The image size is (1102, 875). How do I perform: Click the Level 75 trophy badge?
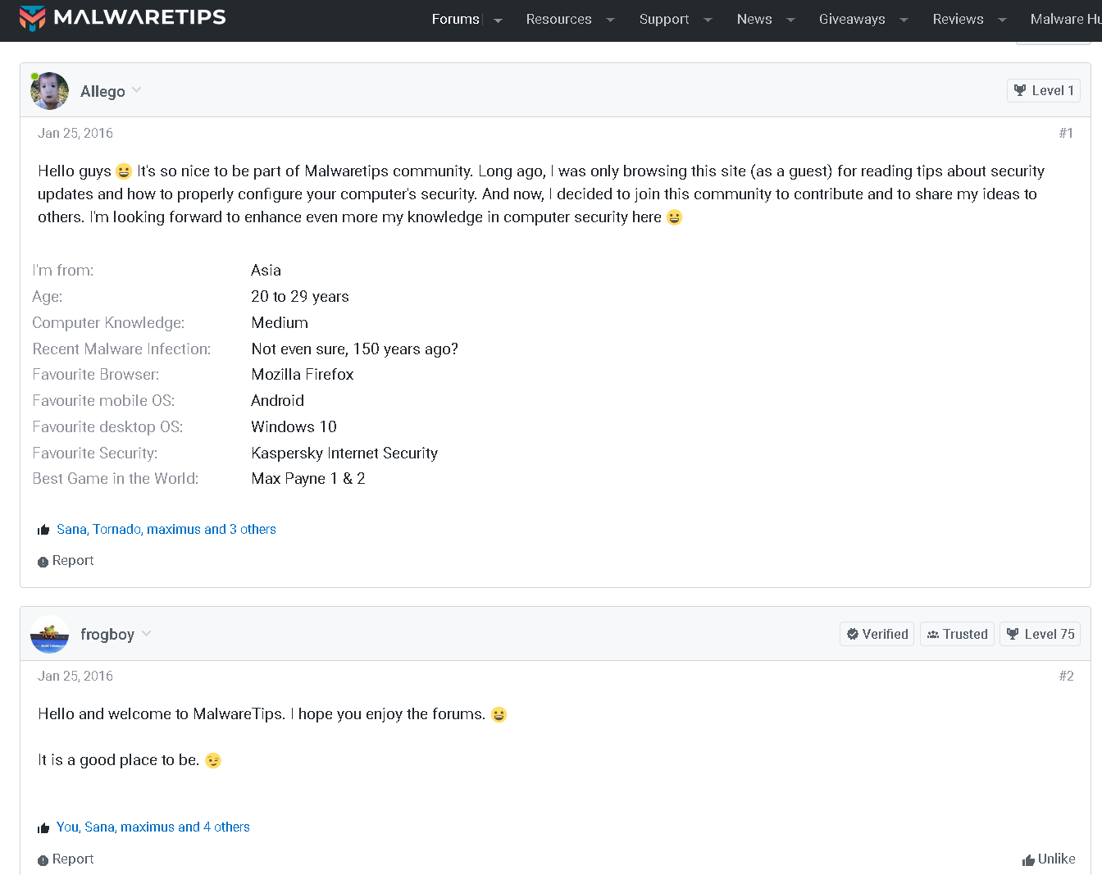[1040, 634]
